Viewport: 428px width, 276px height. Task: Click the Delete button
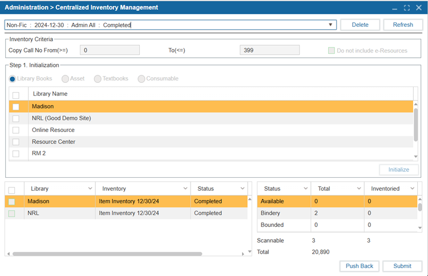(360, 25)
